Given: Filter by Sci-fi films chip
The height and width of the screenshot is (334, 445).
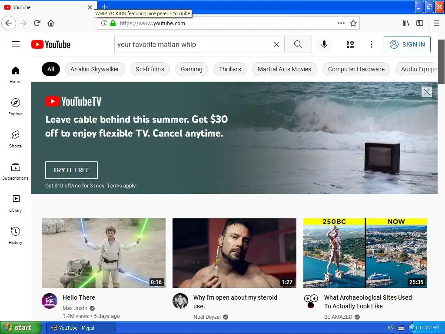Looking at the screenshot, I should [150, 69].
